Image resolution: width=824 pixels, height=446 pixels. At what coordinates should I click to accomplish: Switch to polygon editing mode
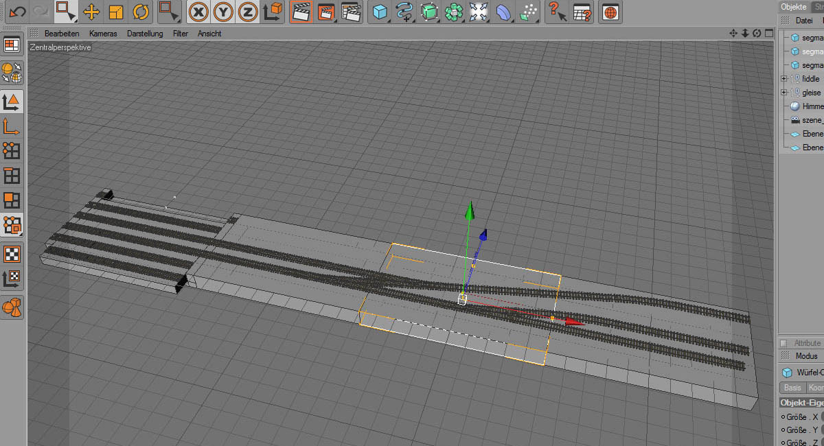(x=12, y=200)
